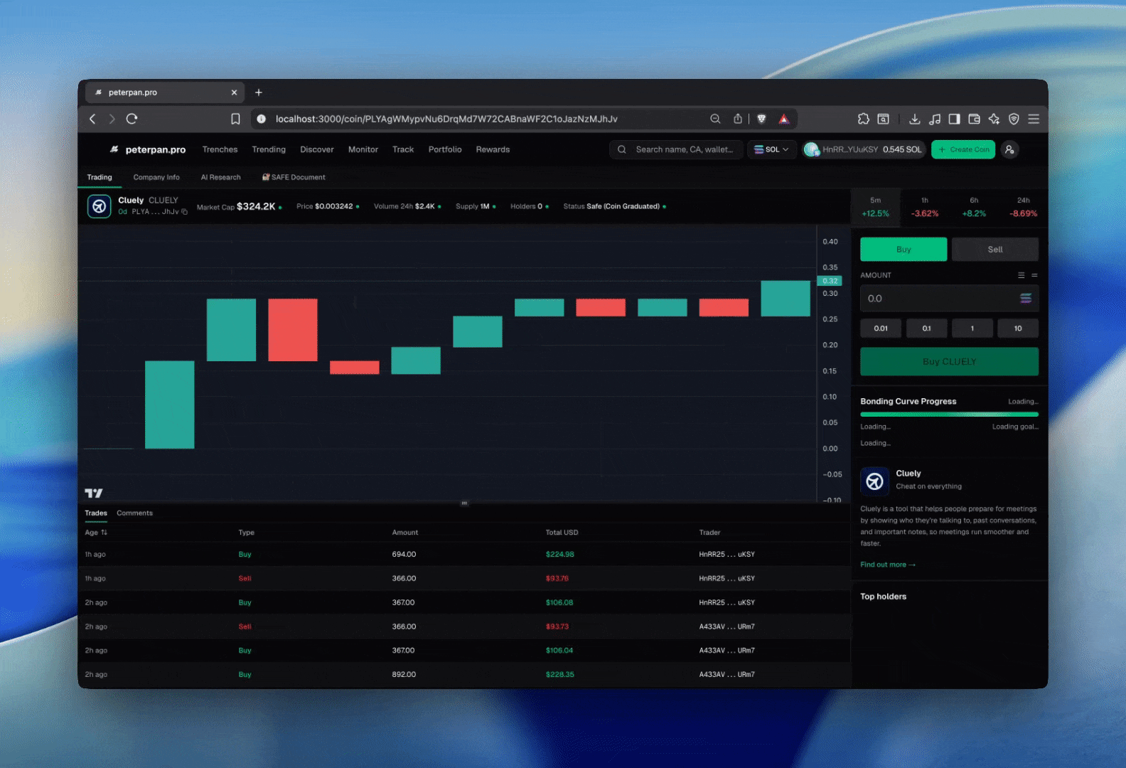Open the extensions puzzle icon
1126x768 pixels.
coord(863,119)
